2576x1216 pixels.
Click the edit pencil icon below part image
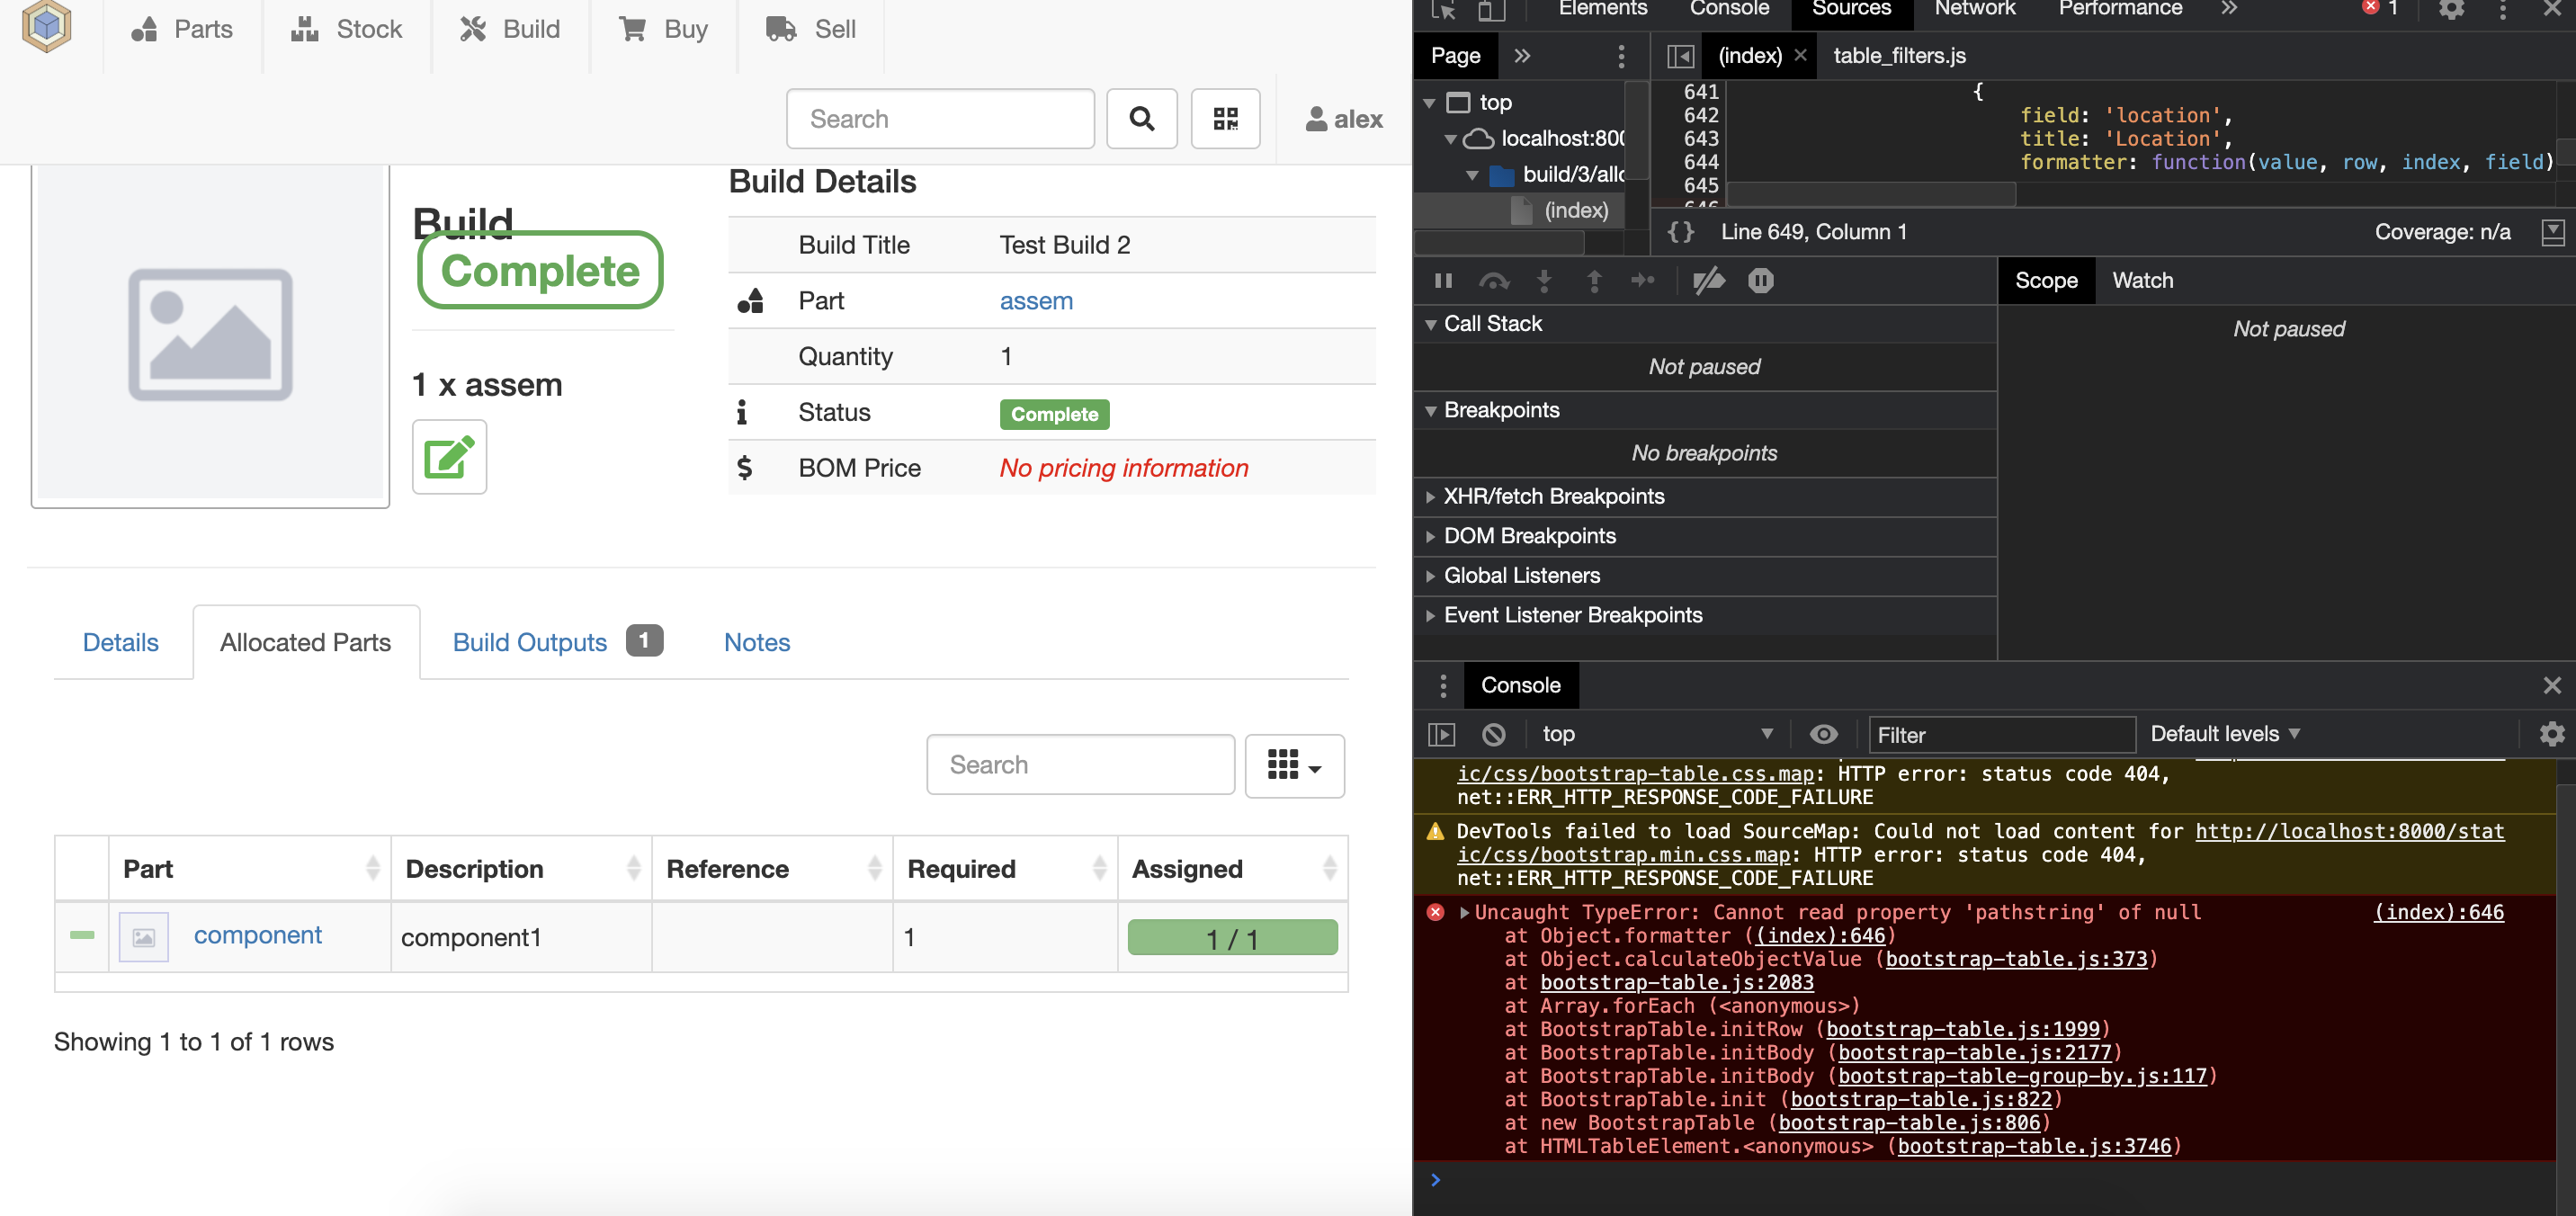click(x=449, y=457)
